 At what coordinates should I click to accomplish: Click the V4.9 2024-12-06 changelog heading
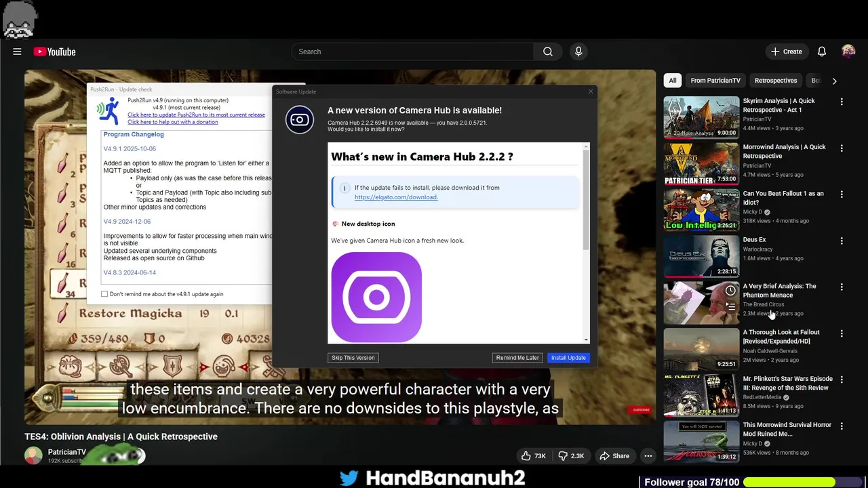[x=127, y=222]
